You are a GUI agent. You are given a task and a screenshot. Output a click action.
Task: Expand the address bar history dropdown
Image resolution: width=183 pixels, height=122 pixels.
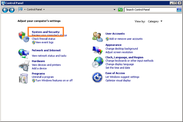(114, 10)
